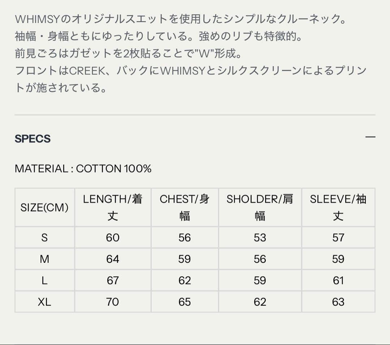Viewport: 390px width, 345px height.
Task: Select the S size row label
Action: click(x=44, y=237)
